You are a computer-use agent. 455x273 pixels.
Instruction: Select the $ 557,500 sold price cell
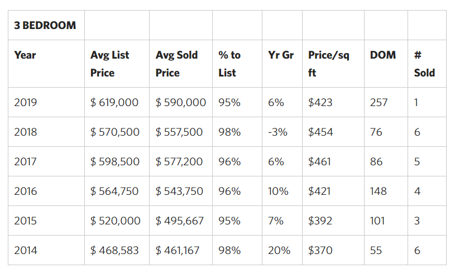pyautogui.click(x=179, y=132)
